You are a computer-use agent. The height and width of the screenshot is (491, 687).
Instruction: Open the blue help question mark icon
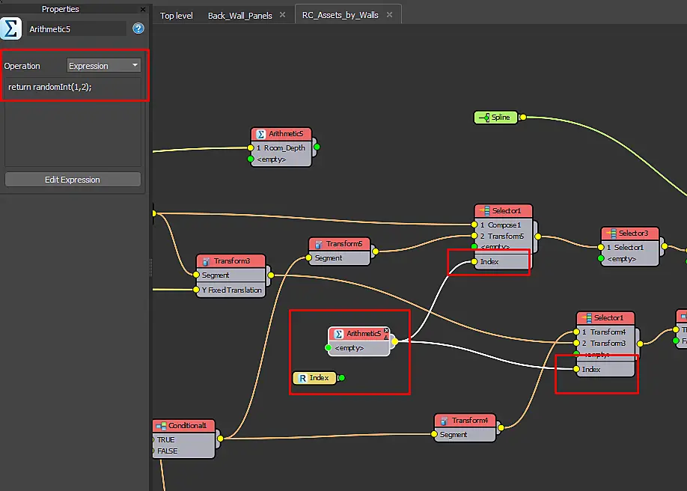pyautogui.click(x=138, y=28)
